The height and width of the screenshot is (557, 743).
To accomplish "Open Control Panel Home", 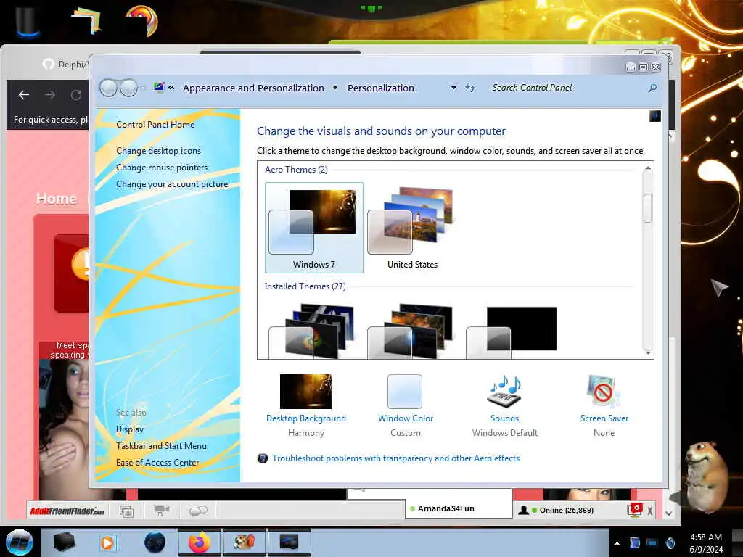I will pyautogui.click(x=155, y=125).
